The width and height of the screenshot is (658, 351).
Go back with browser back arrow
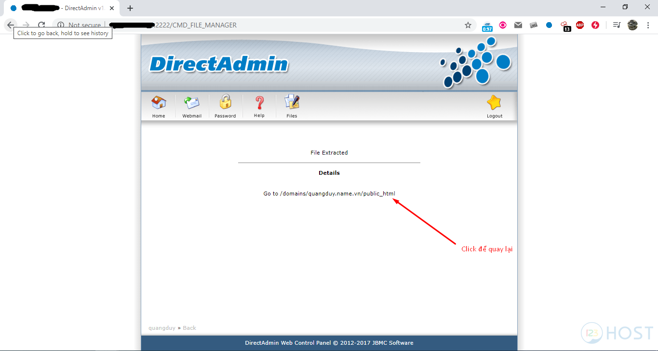[x=11, y=25]
